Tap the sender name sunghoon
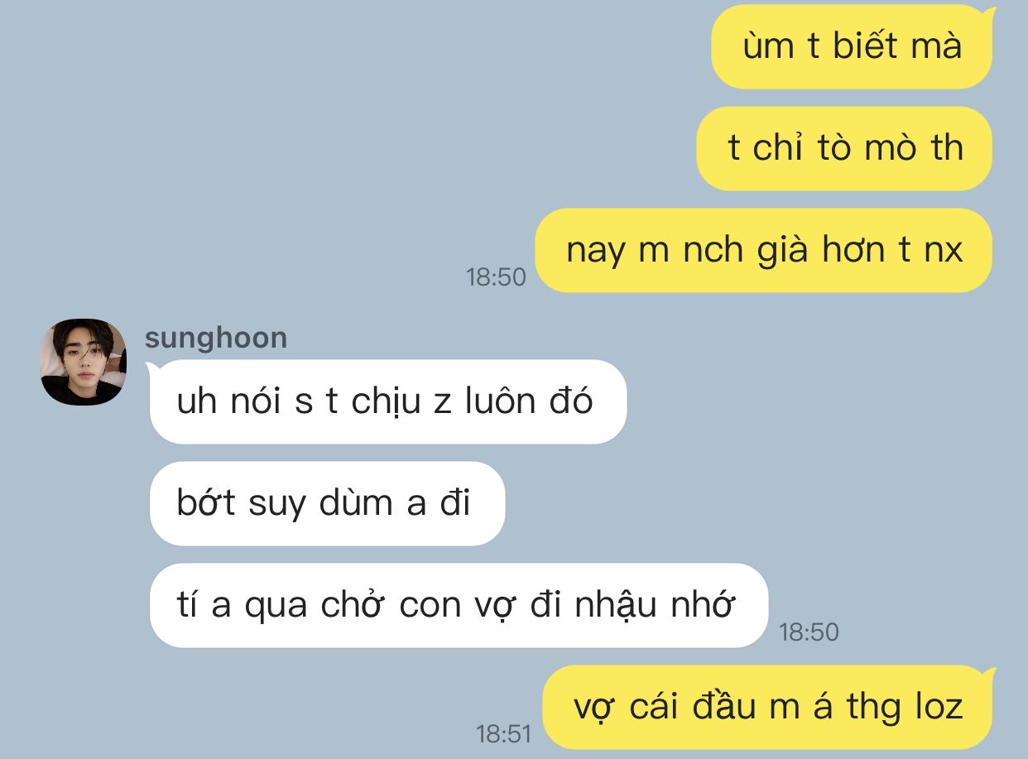Image resolution: width=1028 pixels, height=759 pixels. [x=216, y=338]
